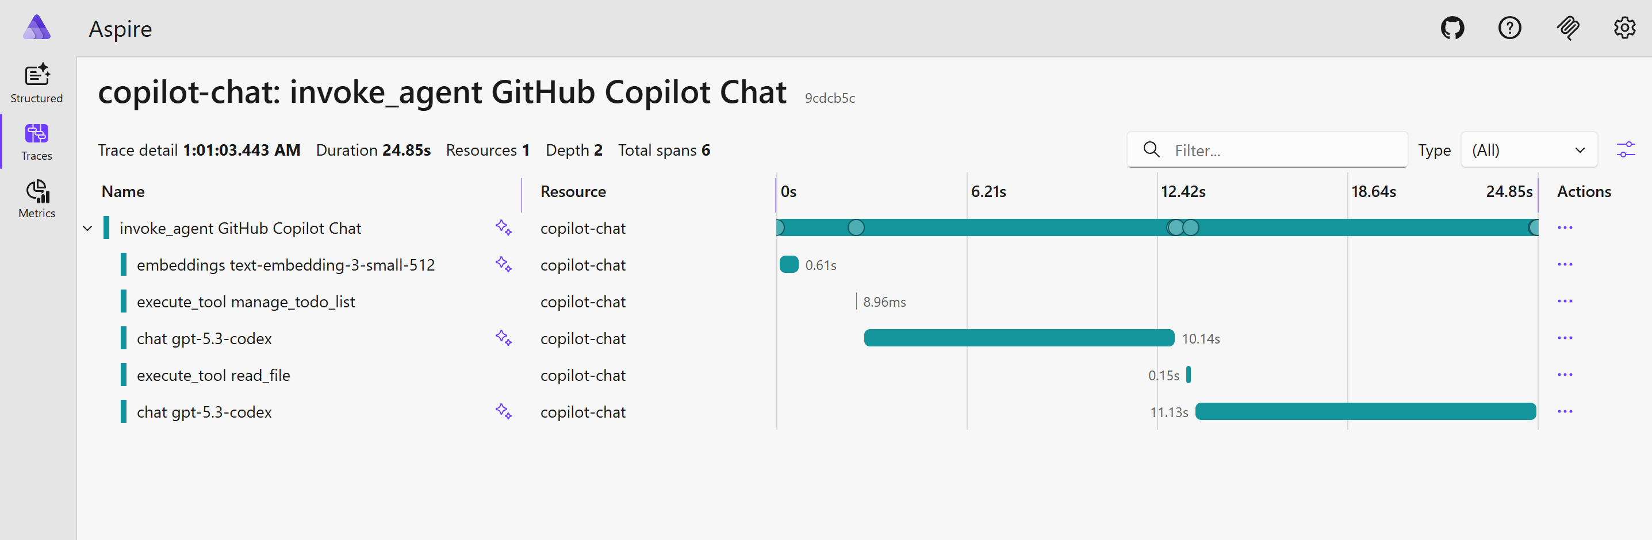Click the sparkle icon beside chat gpt-5.3-codex
This screenshot has width=1652, height=540.
coord(504,338)
